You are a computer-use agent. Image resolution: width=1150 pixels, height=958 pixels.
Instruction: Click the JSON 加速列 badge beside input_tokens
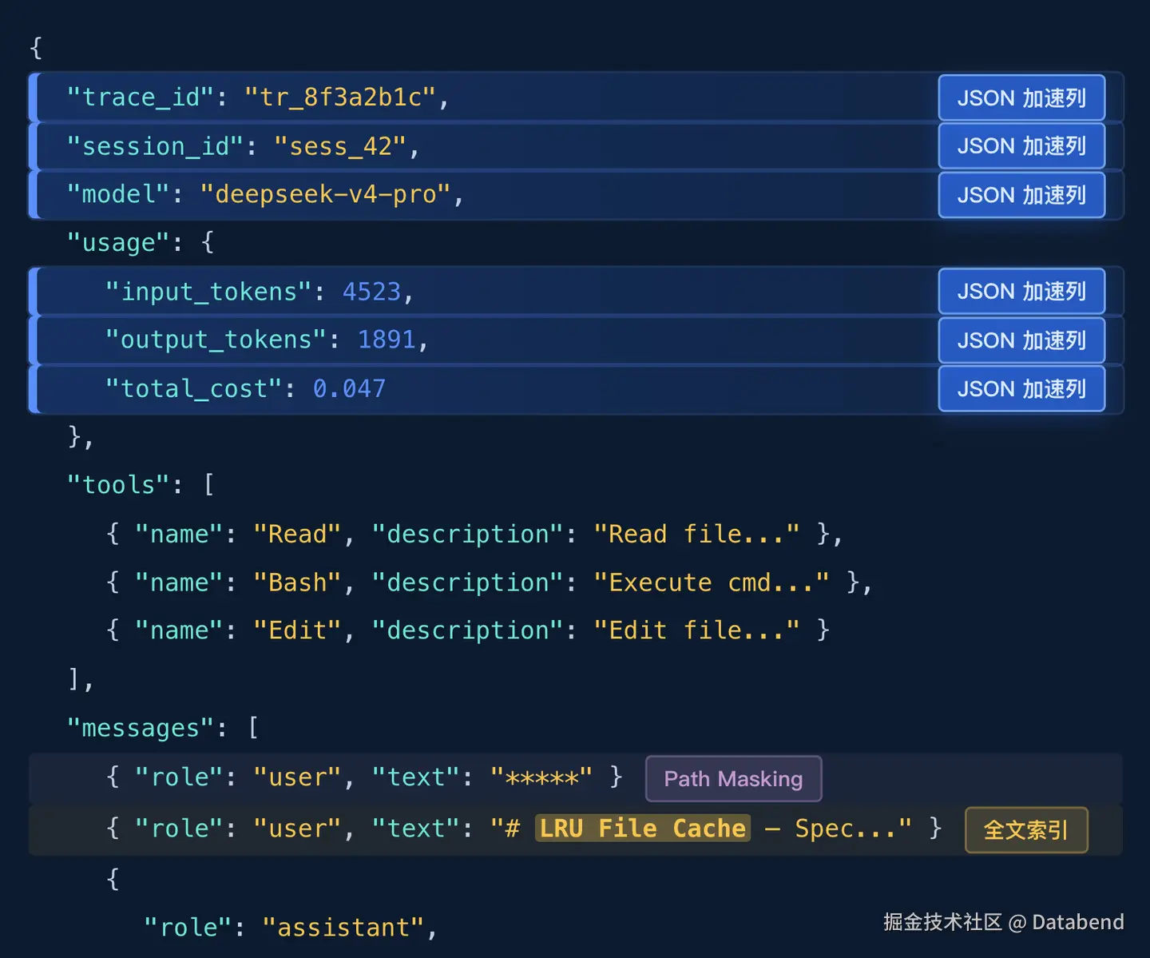(1021, 291)
